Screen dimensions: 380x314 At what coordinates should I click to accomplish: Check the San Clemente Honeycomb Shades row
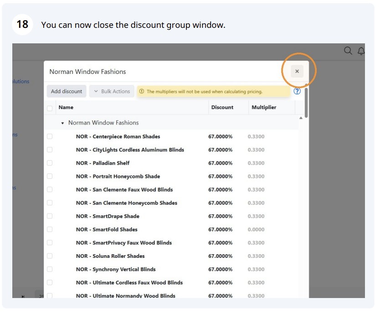(x=50, y=203)
